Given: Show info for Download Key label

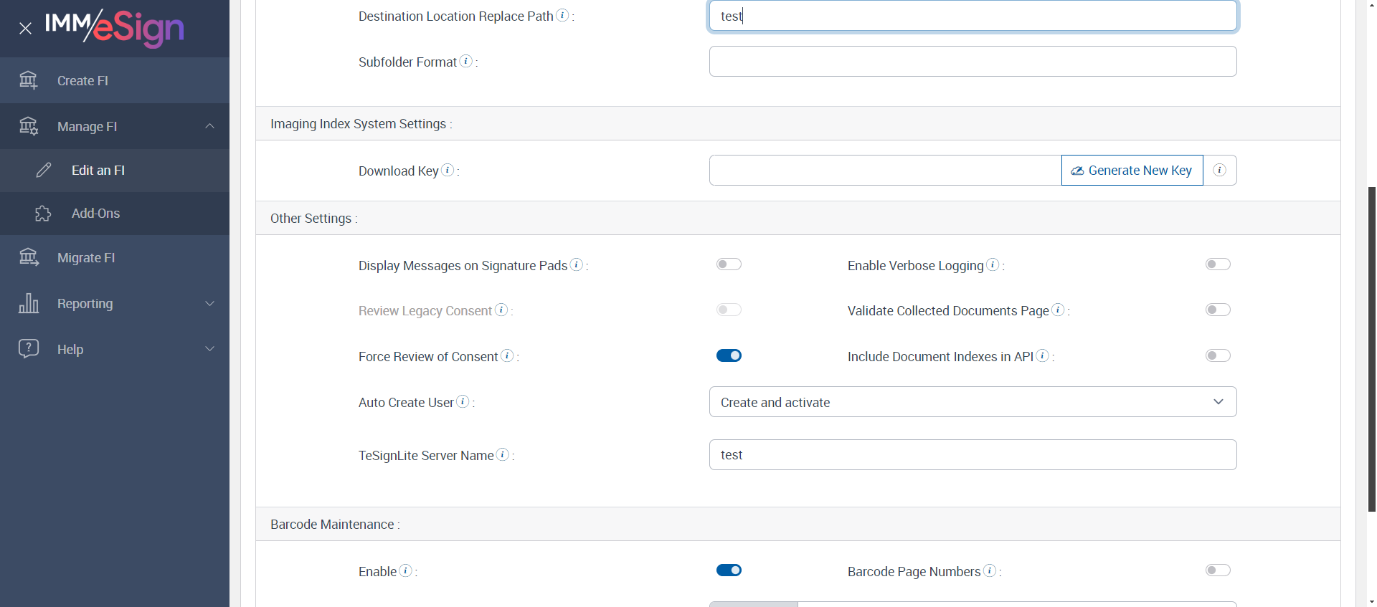Looking at the screenshot, I should coord(448,170).
